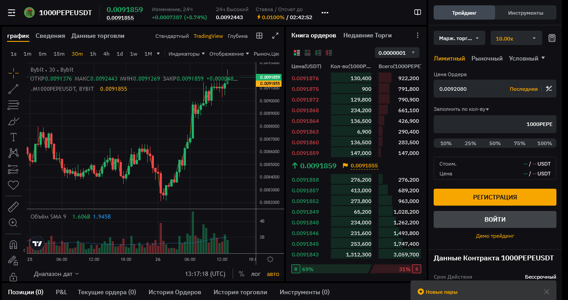Expand the chart to fullscreen
Screen dimensions: 568x300
coord(275,36)
